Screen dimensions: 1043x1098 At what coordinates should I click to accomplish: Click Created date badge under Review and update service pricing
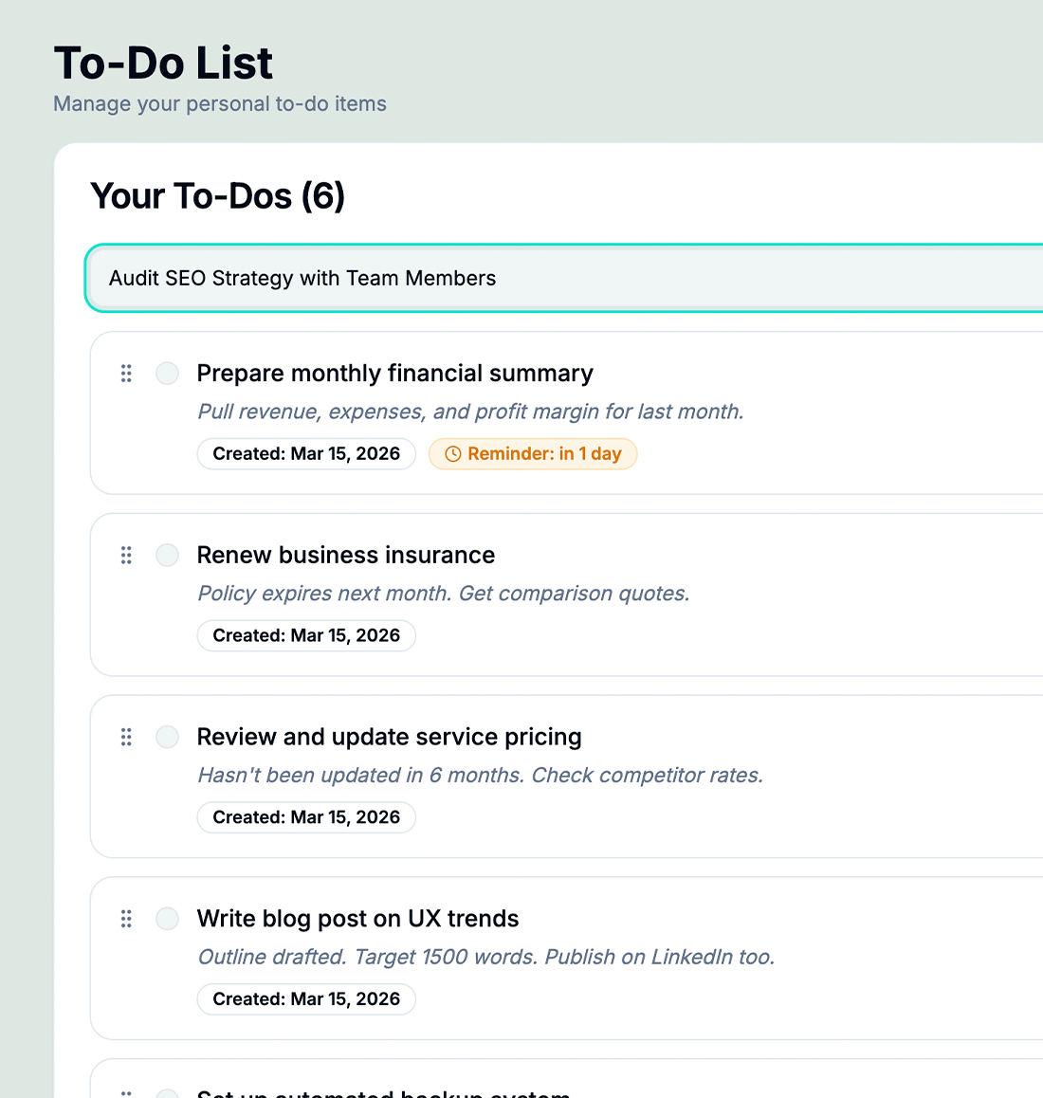tap(306, 817)
